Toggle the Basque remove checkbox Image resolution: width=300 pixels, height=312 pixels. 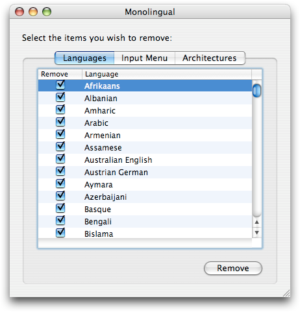60,208
